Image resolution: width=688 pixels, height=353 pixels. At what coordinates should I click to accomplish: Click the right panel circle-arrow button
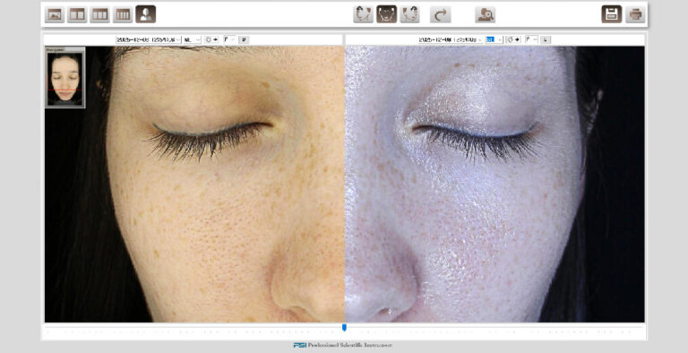pyautogui.click(x=514, y=40)
